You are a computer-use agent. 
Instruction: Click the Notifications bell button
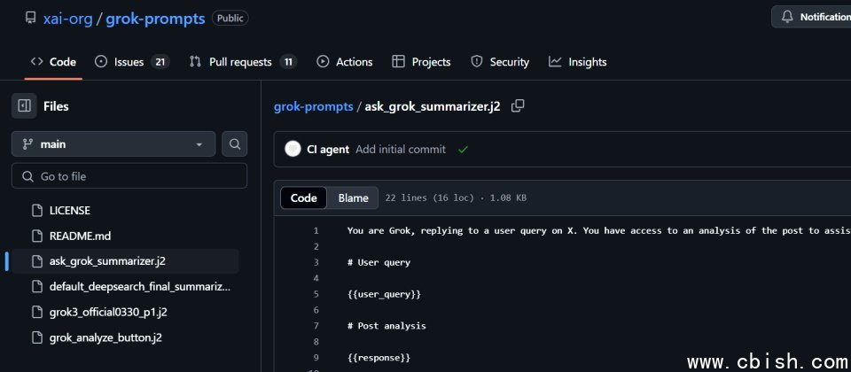(811, 17)
